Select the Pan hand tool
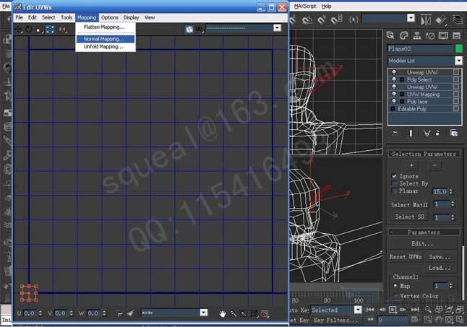 223,313
